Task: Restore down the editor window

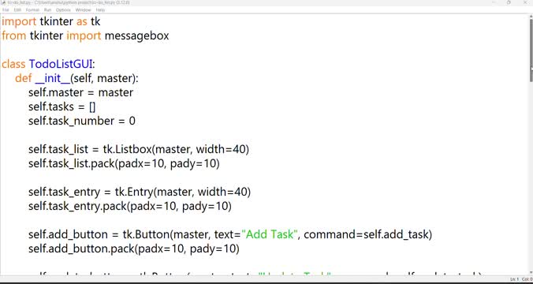Action: coord(509,2)
